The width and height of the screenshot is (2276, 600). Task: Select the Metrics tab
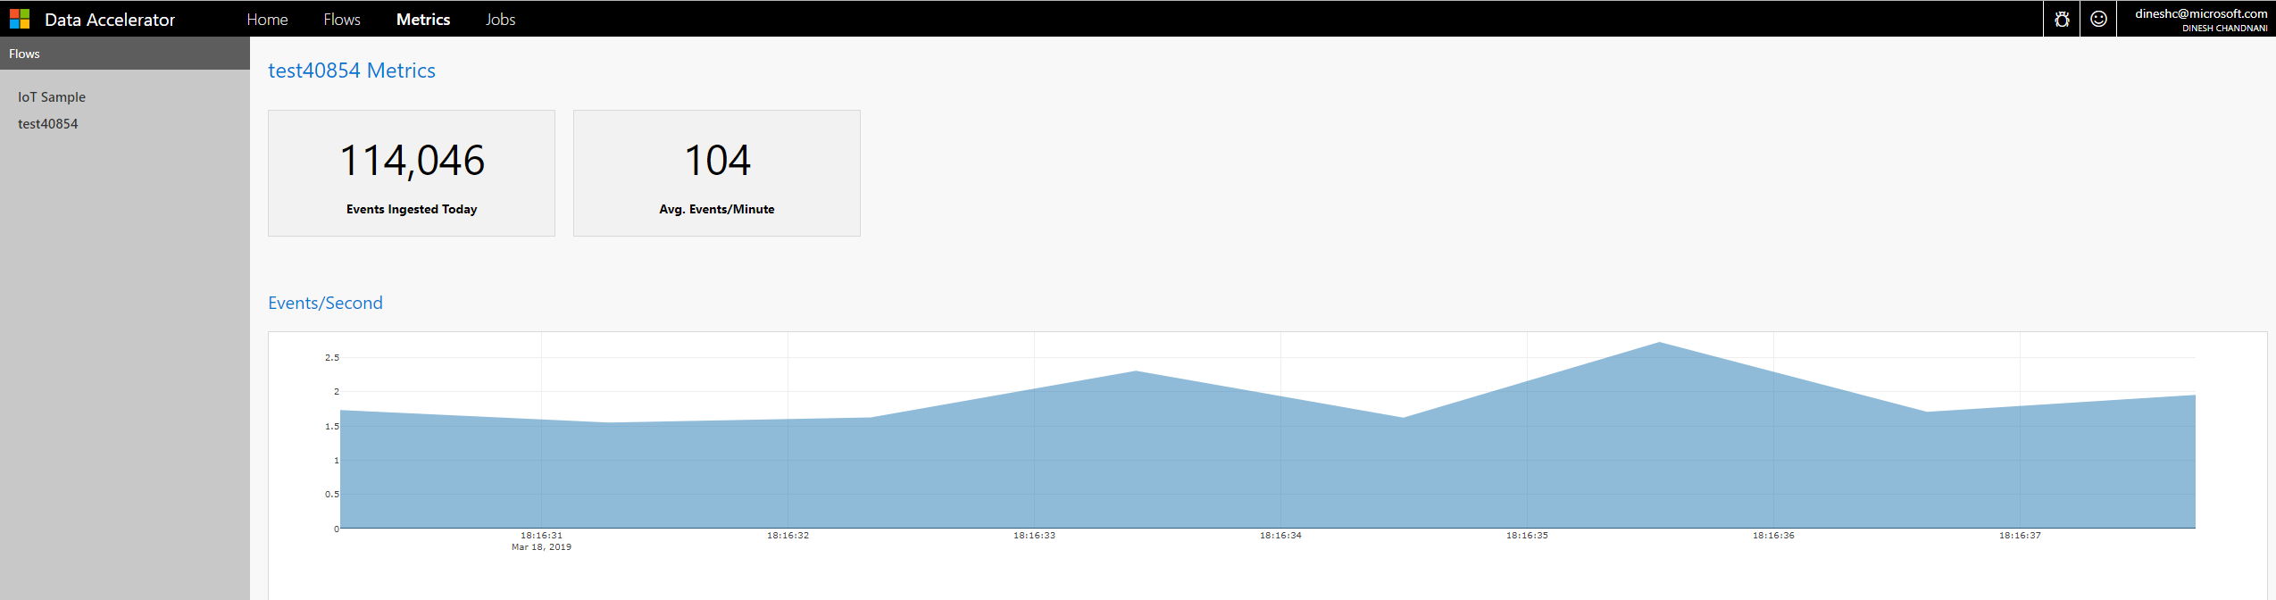[x=423, y=19]
